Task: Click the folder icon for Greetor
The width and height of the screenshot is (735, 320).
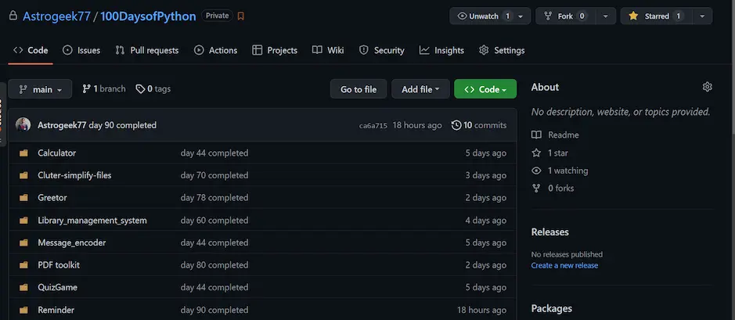Action: click(x=23, y=198)
